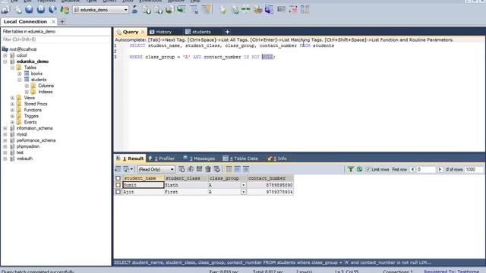Expand the Indexes folder under students
Viewport: 486px width, 273px height.
27,92
